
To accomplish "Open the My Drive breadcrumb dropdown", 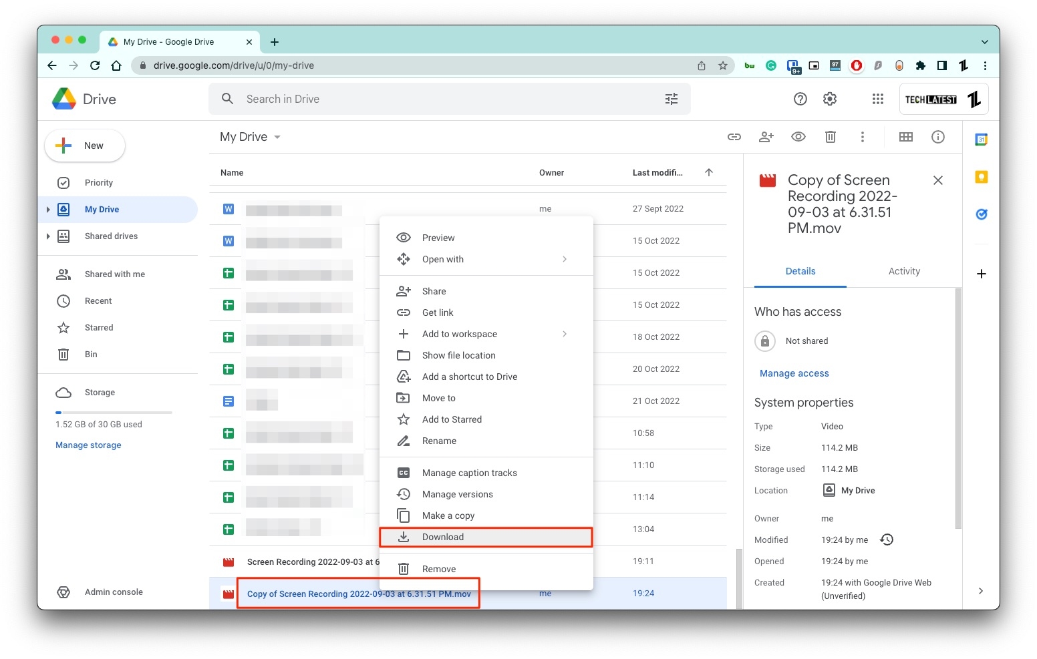I will 278,137.
